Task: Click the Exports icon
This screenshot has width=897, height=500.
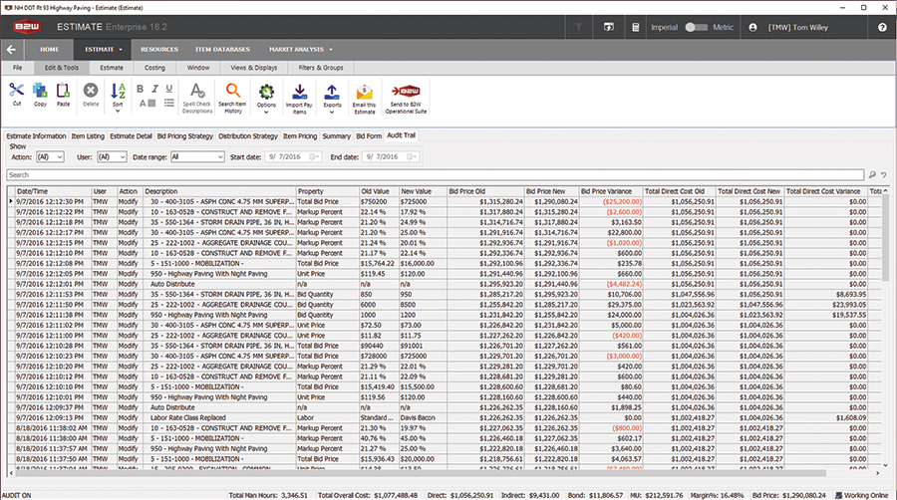Action: coord(332,92)
